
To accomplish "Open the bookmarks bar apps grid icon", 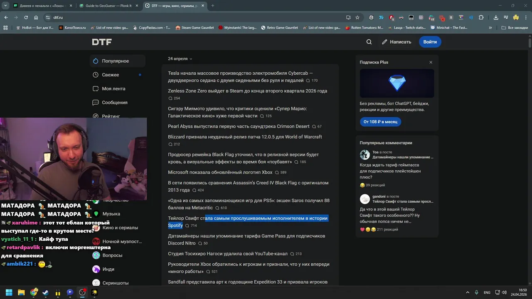I will [6, 28].
